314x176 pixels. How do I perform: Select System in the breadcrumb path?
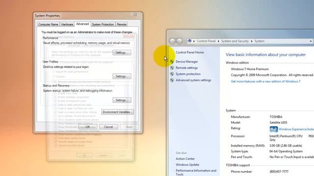click(x=260, y=41)
